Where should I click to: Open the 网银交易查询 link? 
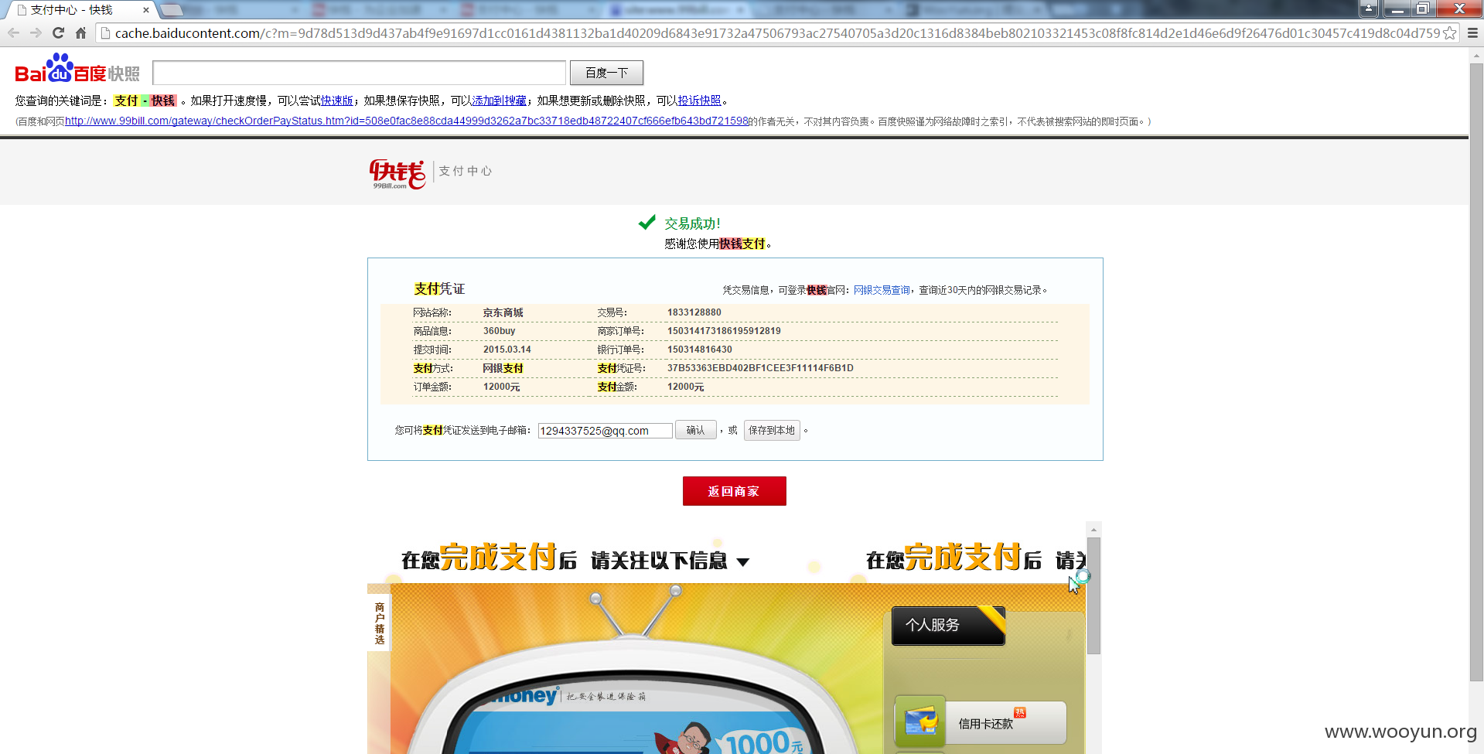pyautogui.click(x=882, y=290)
